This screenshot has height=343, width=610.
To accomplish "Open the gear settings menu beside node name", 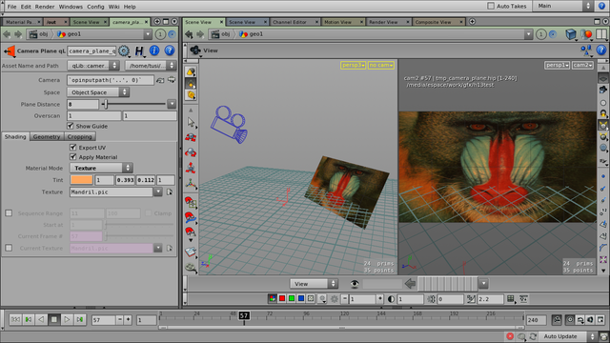I will (124, 50).
